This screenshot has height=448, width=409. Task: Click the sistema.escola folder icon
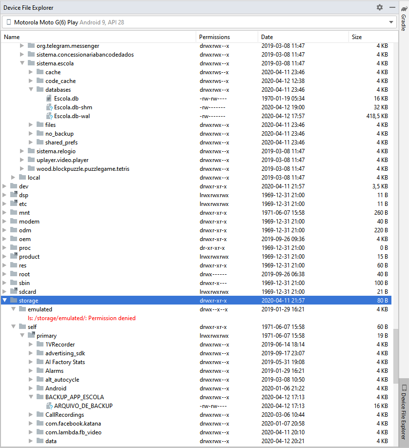coord(31,63)
